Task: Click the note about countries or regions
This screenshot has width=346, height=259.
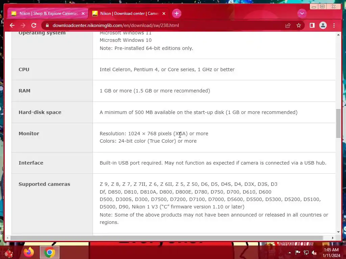Action: [x=214, y=219]
